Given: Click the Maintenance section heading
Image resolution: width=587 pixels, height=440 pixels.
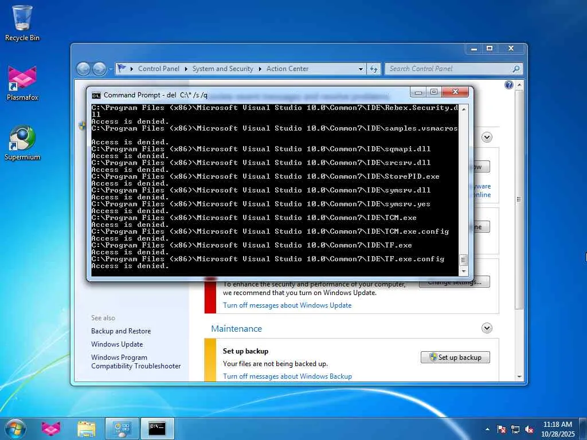Looking at the screenshot, I should click(236, 328).
